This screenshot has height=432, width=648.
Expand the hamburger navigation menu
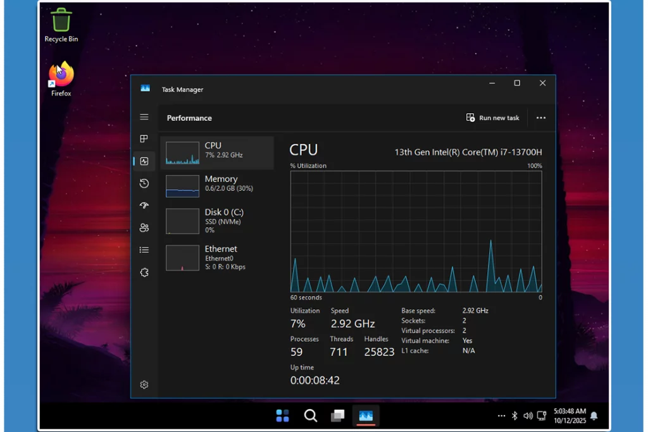(144, 117)
